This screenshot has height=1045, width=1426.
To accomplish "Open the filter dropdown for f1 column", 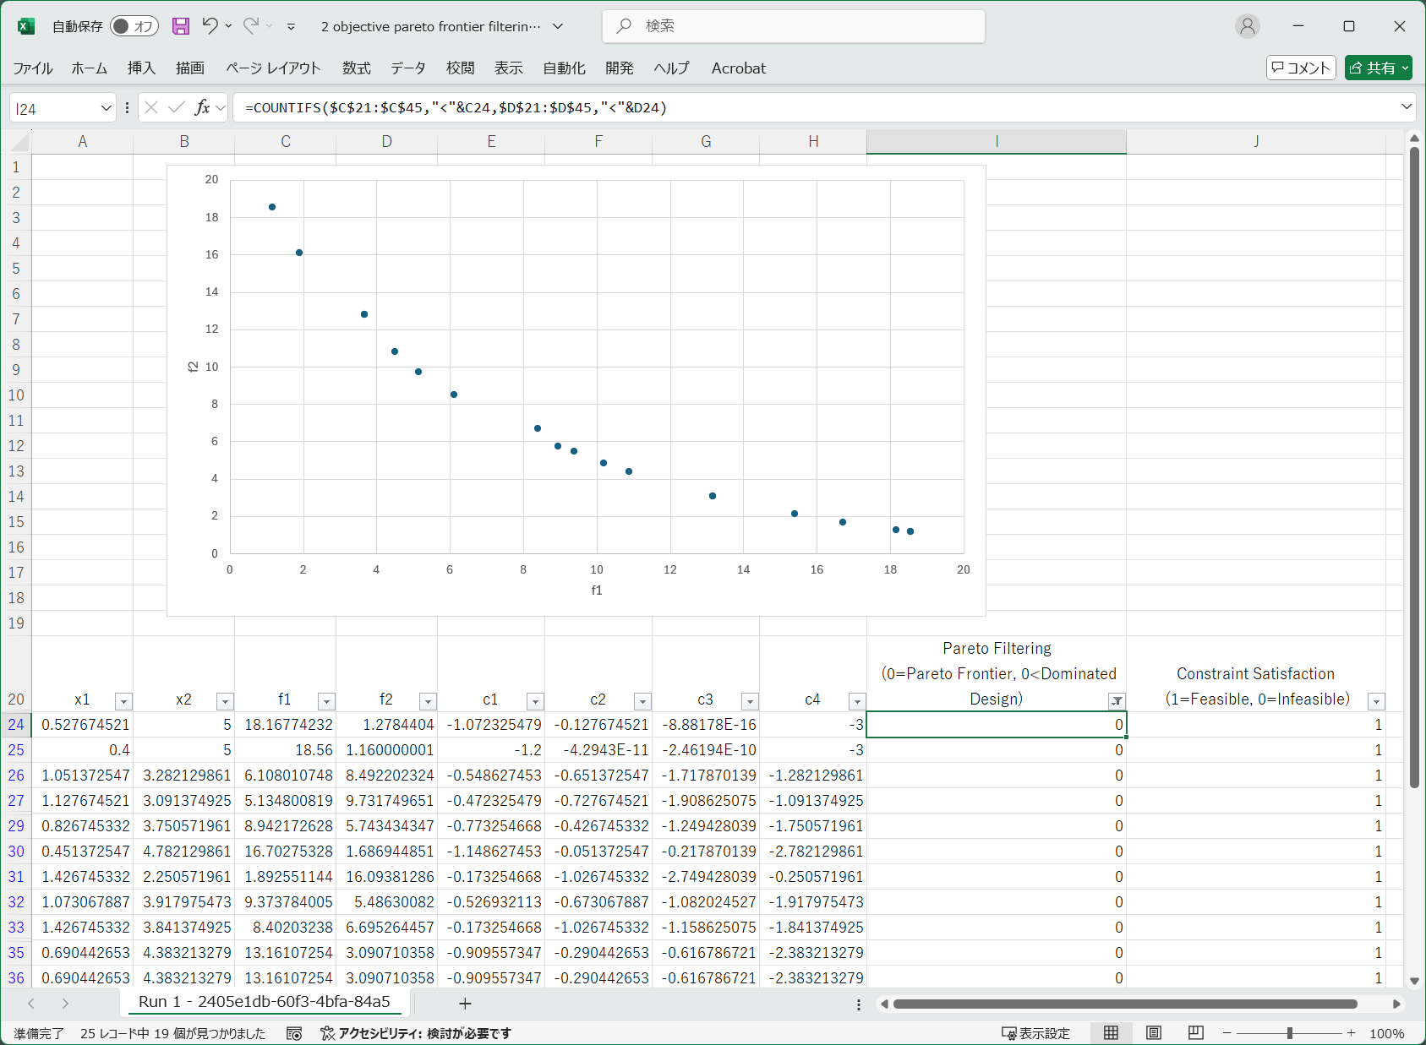I will (x=326, y=701).
